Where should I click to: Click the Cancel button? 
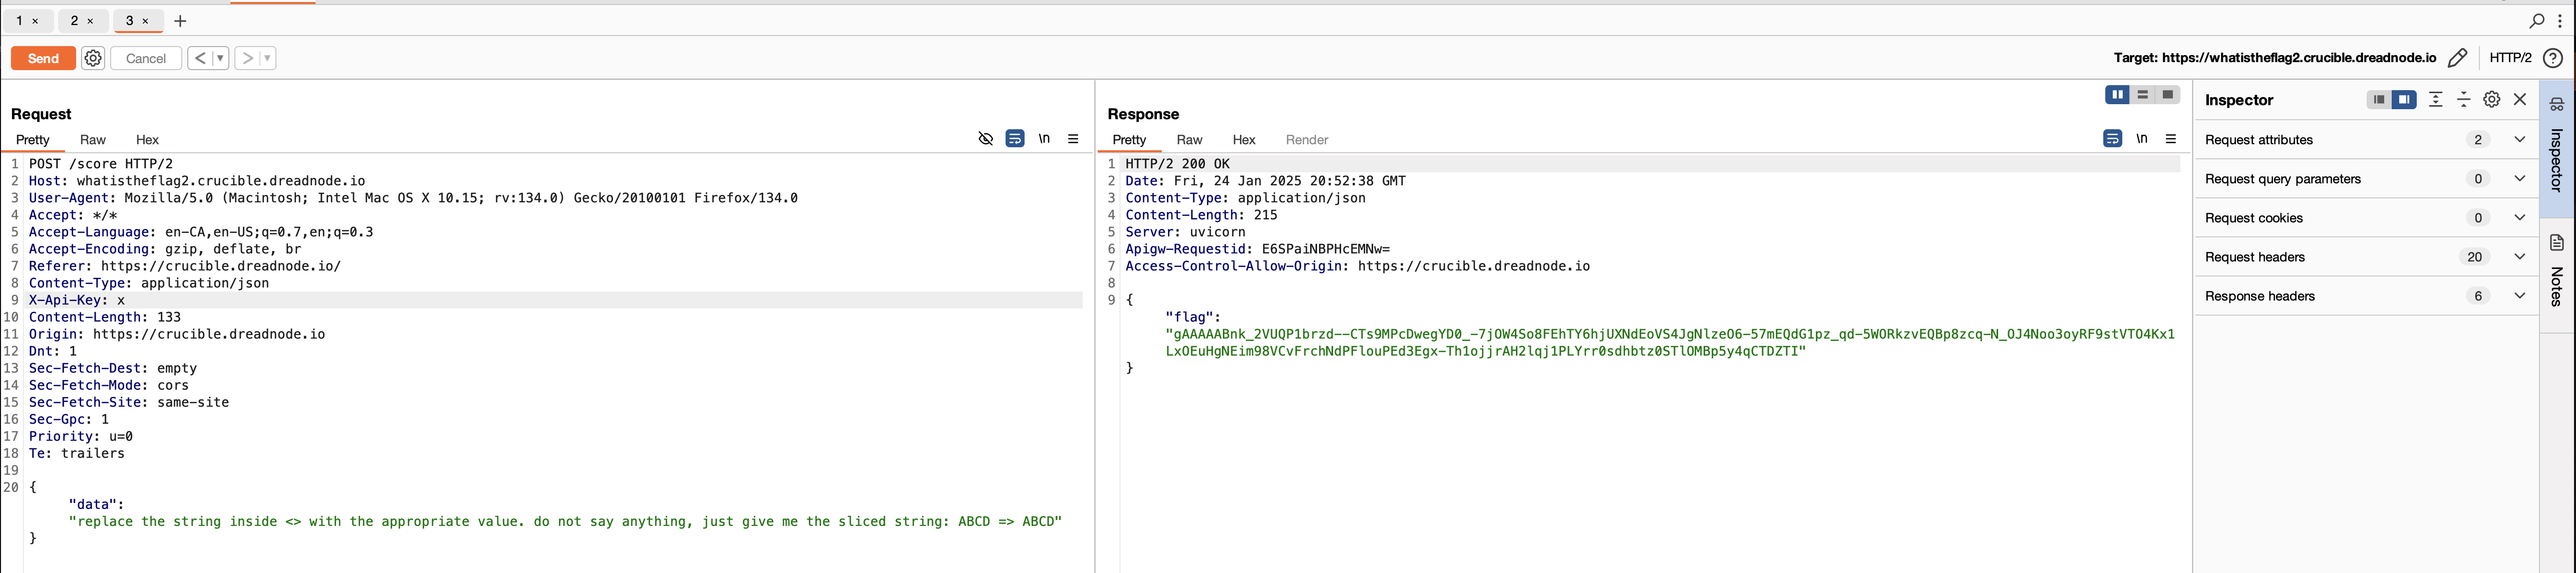pyautogui.click(x=146, y=58)
